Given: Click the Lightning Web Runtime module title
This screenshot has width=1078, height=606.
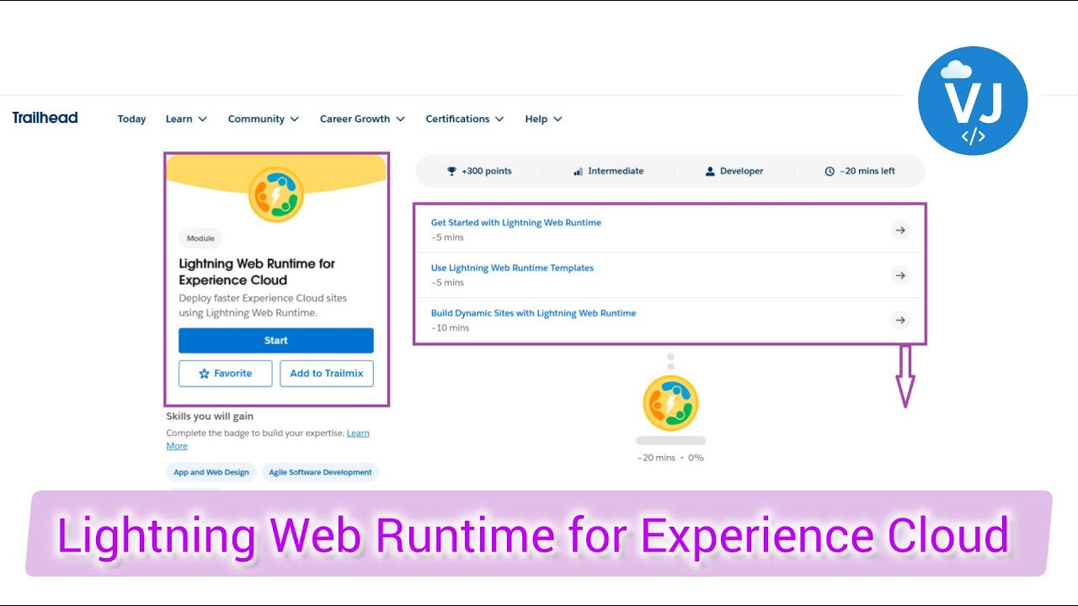Looking at the screenshot, I should 257,272.
